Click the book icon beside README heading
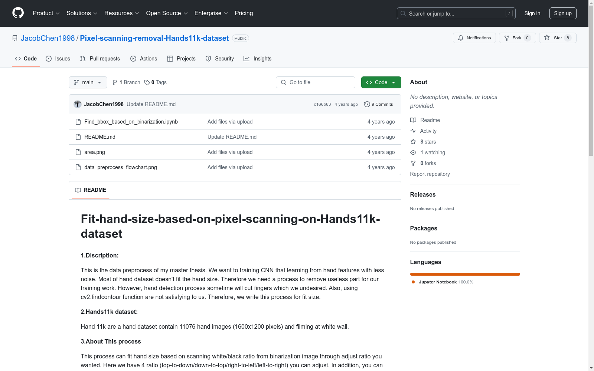The height and width of the screenshot is (371, 594). click(x=78, y=190)
